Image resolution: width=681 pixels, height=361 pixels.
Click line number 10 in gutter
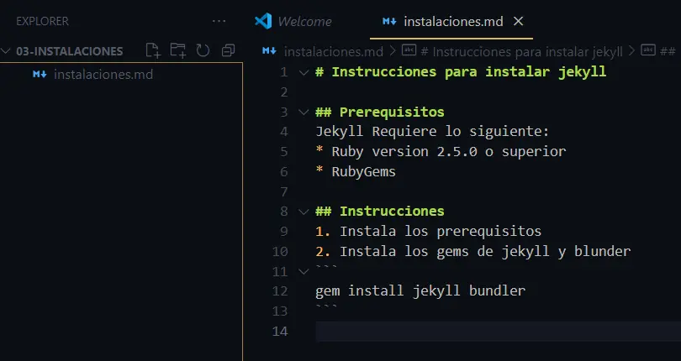tap(280, 251)
